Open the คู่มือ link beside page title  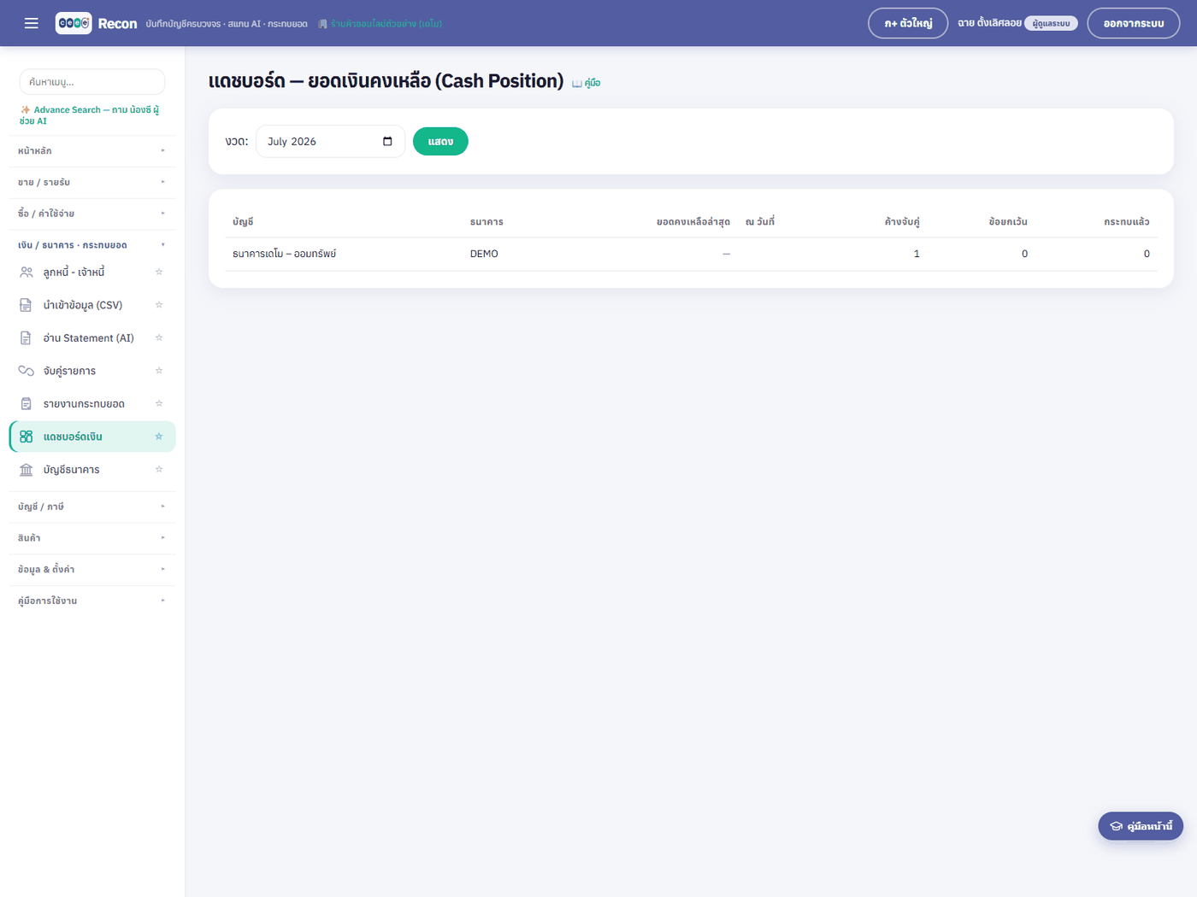coord(587,83)
